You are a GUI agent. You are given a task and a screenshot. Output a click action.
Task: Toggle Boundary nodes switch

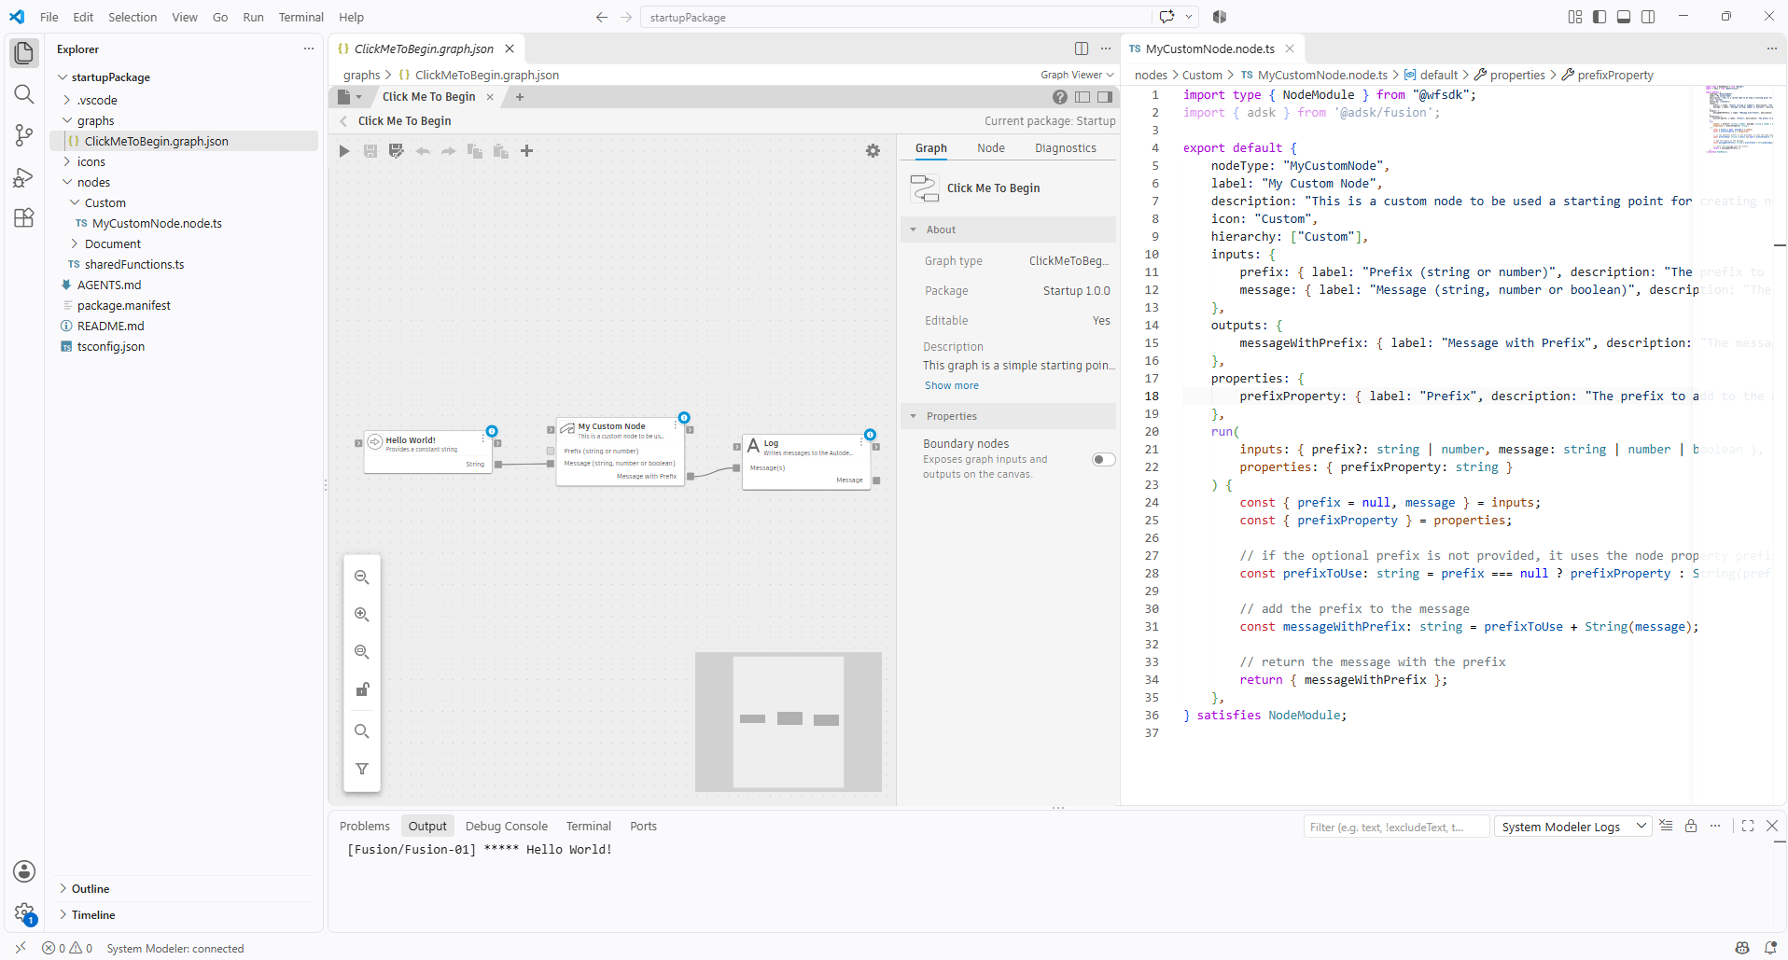[1104, 459]
